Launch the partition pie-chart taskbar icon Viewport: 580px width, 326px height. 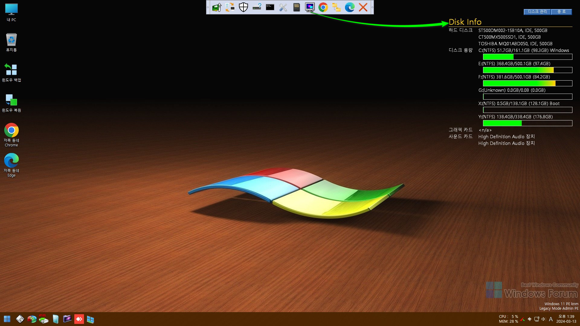click(x=32, y=319)
